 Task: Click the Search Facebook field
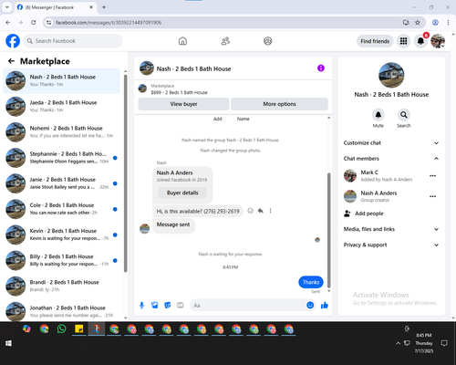click(73, 41)
